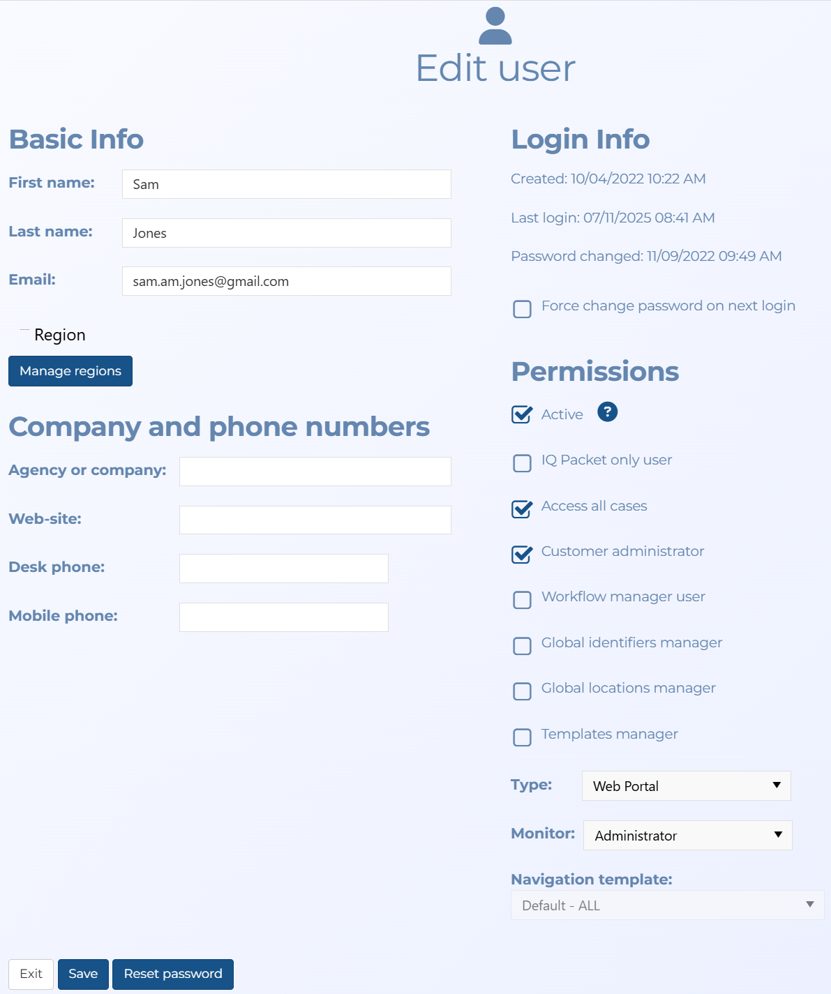
Task: Save the user changes
Action: tap(82, 974)
